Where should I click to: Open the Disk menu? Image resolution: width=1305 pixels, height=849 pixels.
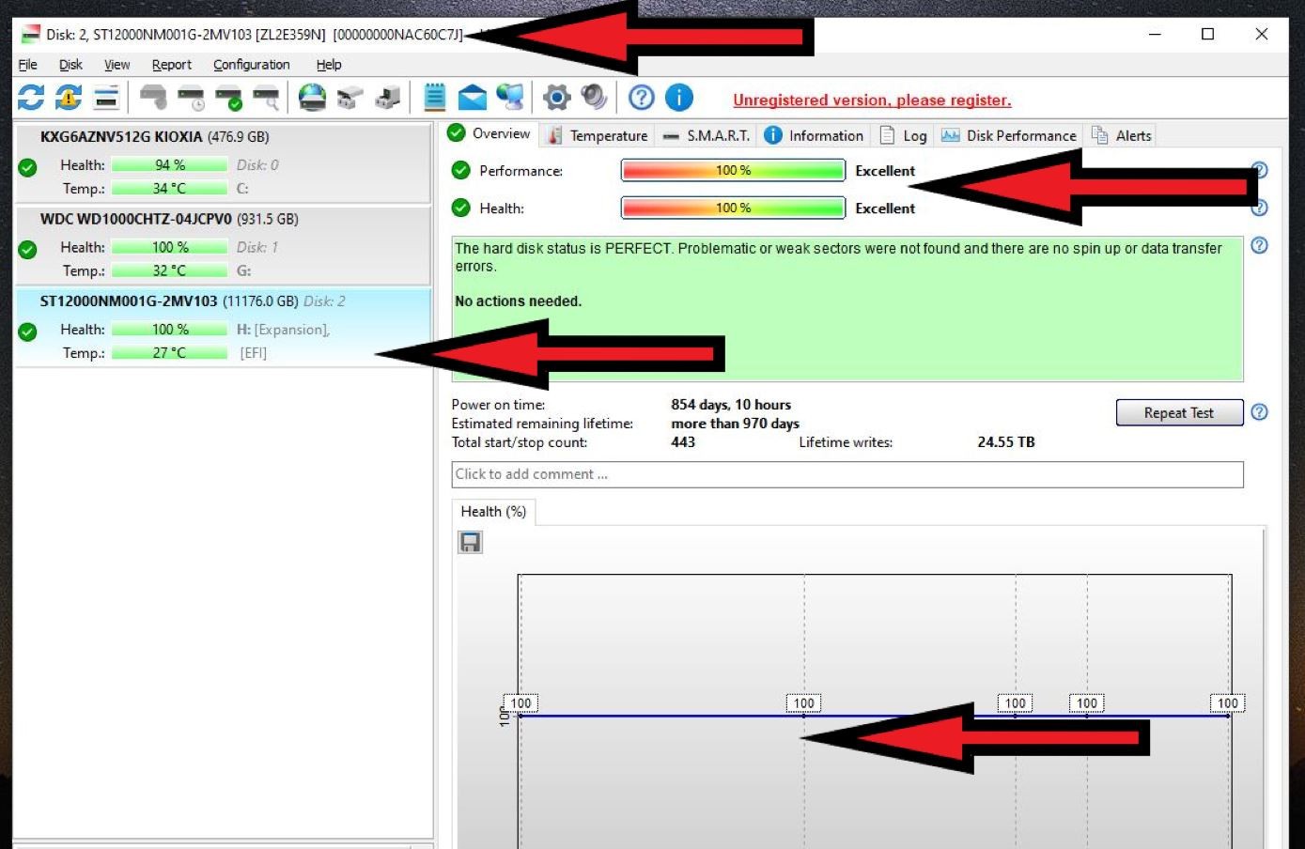pos(70,65)
